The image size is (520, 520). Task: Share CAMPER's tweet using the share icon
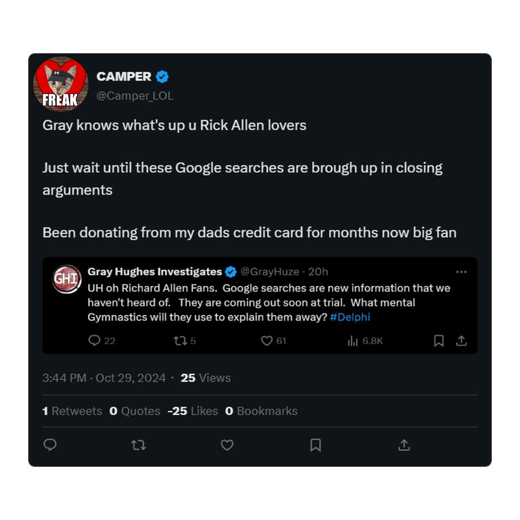click(x=405, y=445)
